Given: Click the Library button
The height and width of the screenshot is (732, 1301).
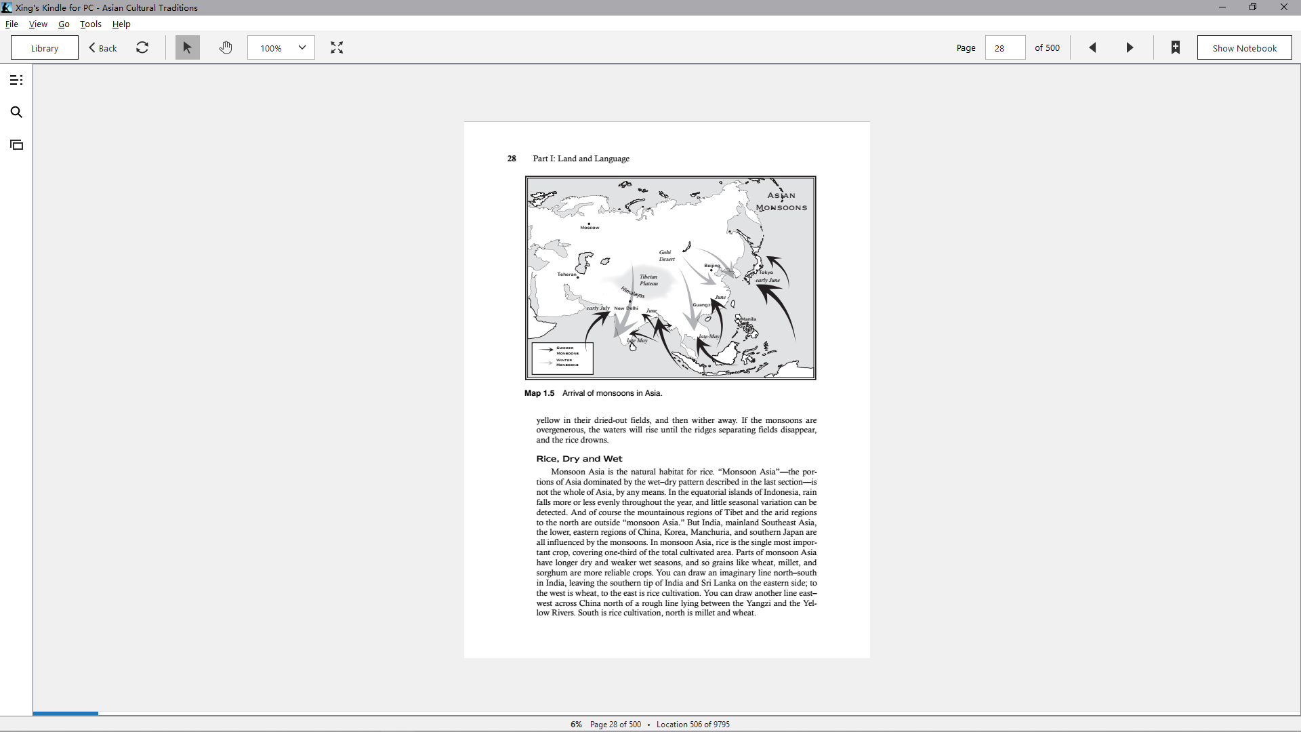Looking at the screenshot, I should point(45,48).
